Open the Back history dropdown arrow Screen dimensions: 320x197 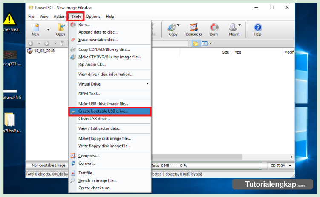pyautogui.click(x=39, y=43)
